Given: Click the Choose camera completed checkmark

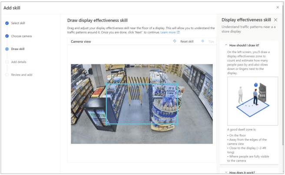Looking at the screenshot, I should point(7,36).
